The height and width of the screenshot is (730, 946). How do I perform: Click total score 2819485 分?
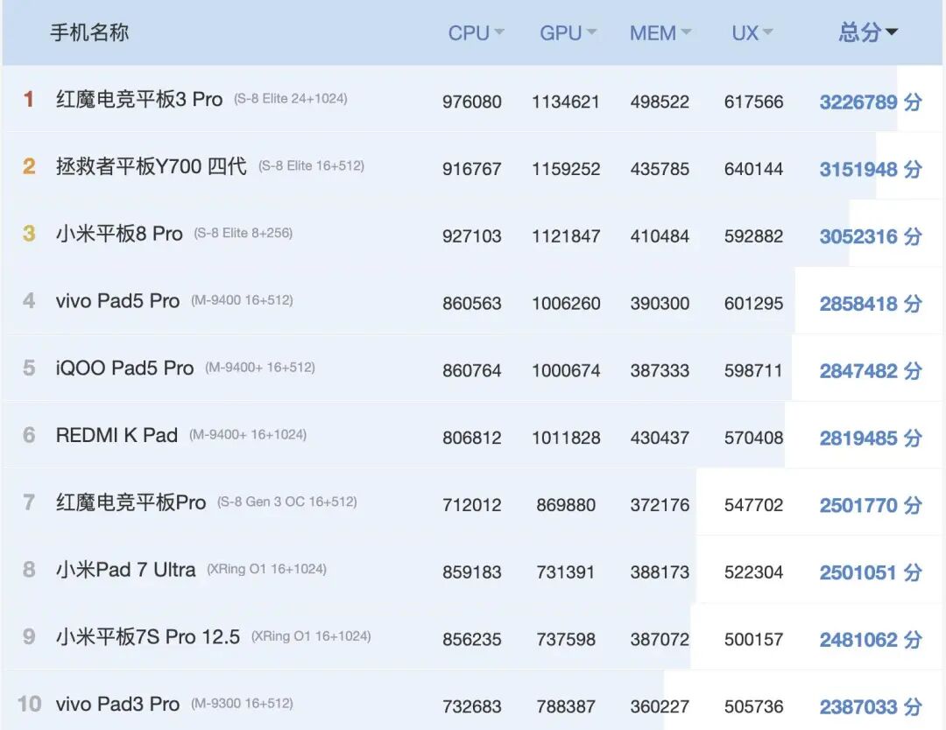871,438
